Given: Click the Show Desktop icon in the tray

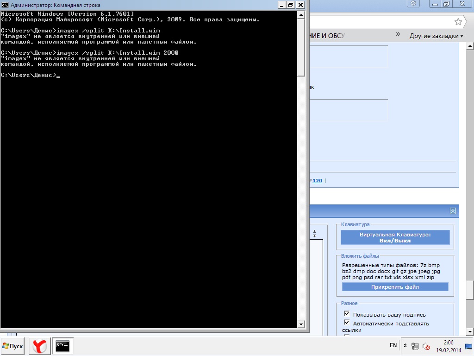Looking at the screenshot, I should click(x=468, y=346).
